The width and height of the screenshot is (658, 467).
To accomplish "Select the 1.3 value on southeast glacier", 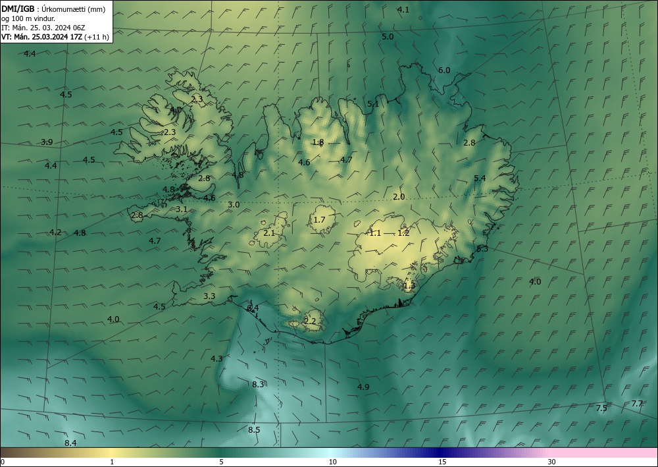I will 409,286.
